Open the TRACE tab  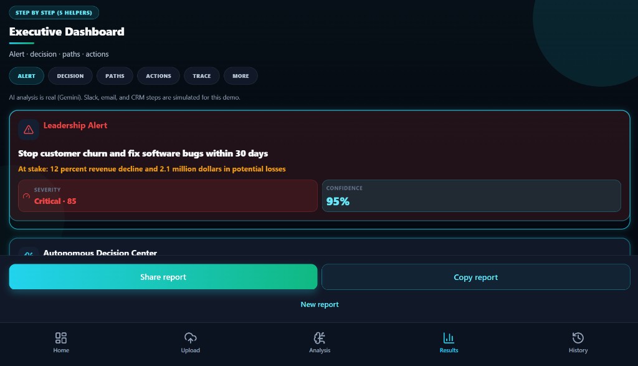point(202,76)
